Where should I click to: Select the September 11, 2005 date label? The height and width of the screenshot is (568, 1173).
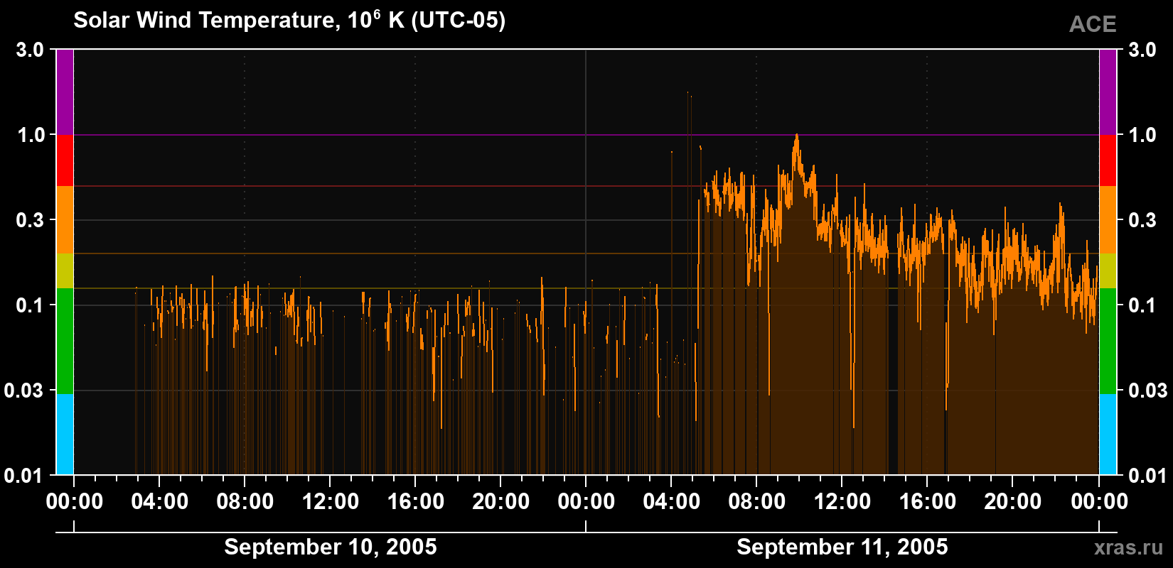[x=842, y=547]
